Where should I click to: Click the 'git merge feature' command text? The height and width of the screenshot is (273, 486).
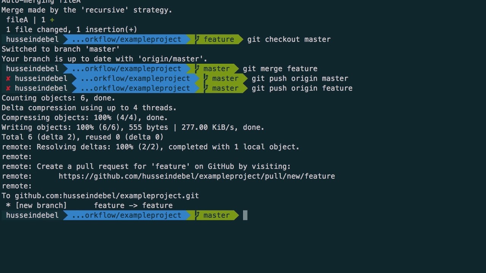coord(280,69)
